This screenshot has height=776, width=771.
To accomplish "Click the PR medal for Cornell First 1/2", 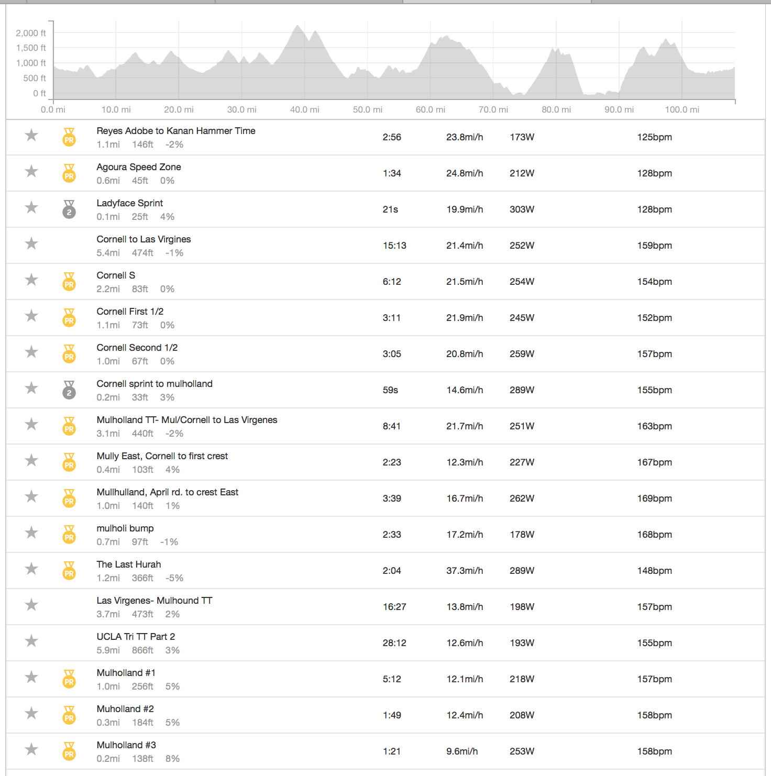I will pos(69,317).
